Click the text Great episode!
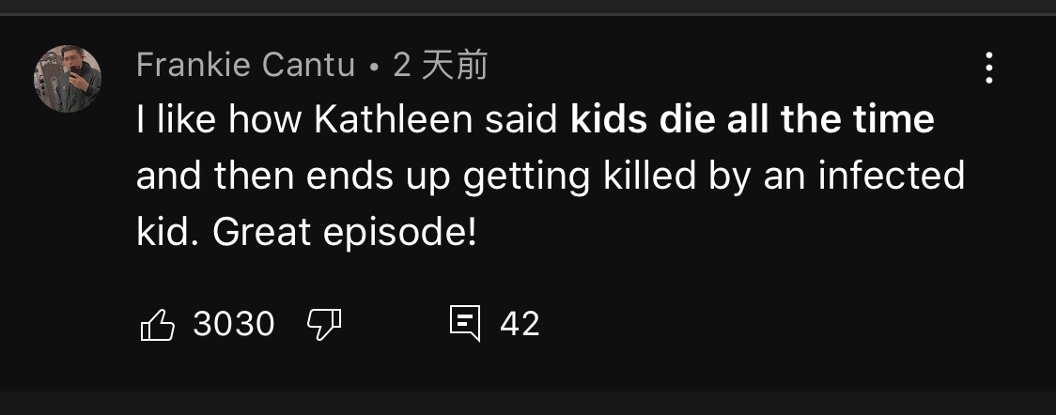This screenshot has height=415, width=1056. [345, 233]
